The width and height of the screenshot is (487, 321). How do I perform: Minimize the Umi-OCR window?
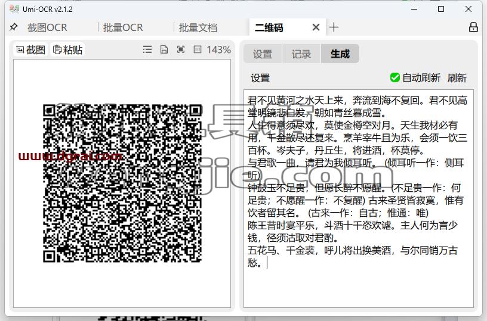[414, 9]
